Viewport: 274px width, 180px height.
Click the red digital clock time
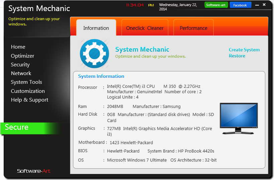pos(135,5)
